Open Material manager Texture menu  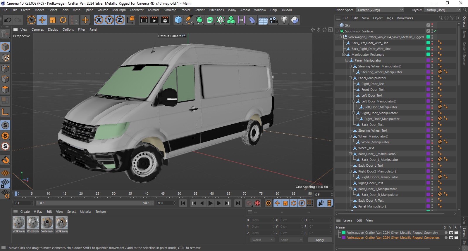[101, 212]
